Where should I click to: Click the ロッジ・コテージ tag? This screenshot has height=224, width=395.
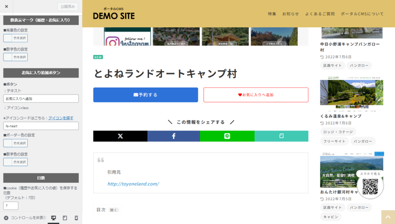click(x=338, y=132)
